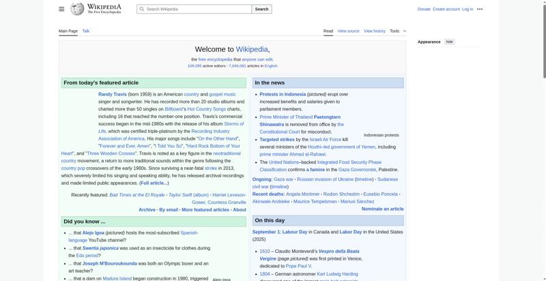The height and width of the screenshot is (281, 546).
Task: Expand the Tools dropdown menu
Action: tap(398, 31)
